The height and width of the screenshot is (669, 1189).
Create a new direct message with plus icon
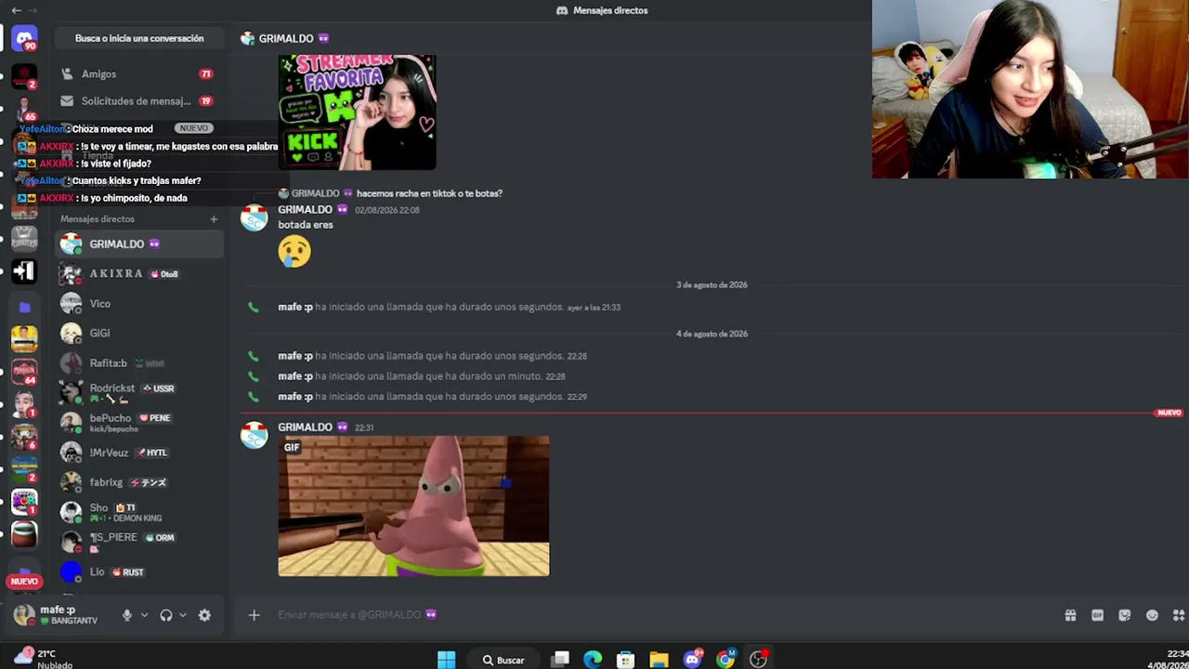pos(214,219)
